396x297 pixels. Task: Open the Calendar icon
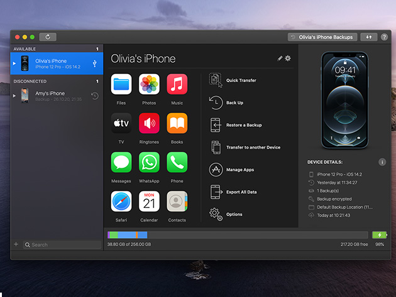coord(149,202)
